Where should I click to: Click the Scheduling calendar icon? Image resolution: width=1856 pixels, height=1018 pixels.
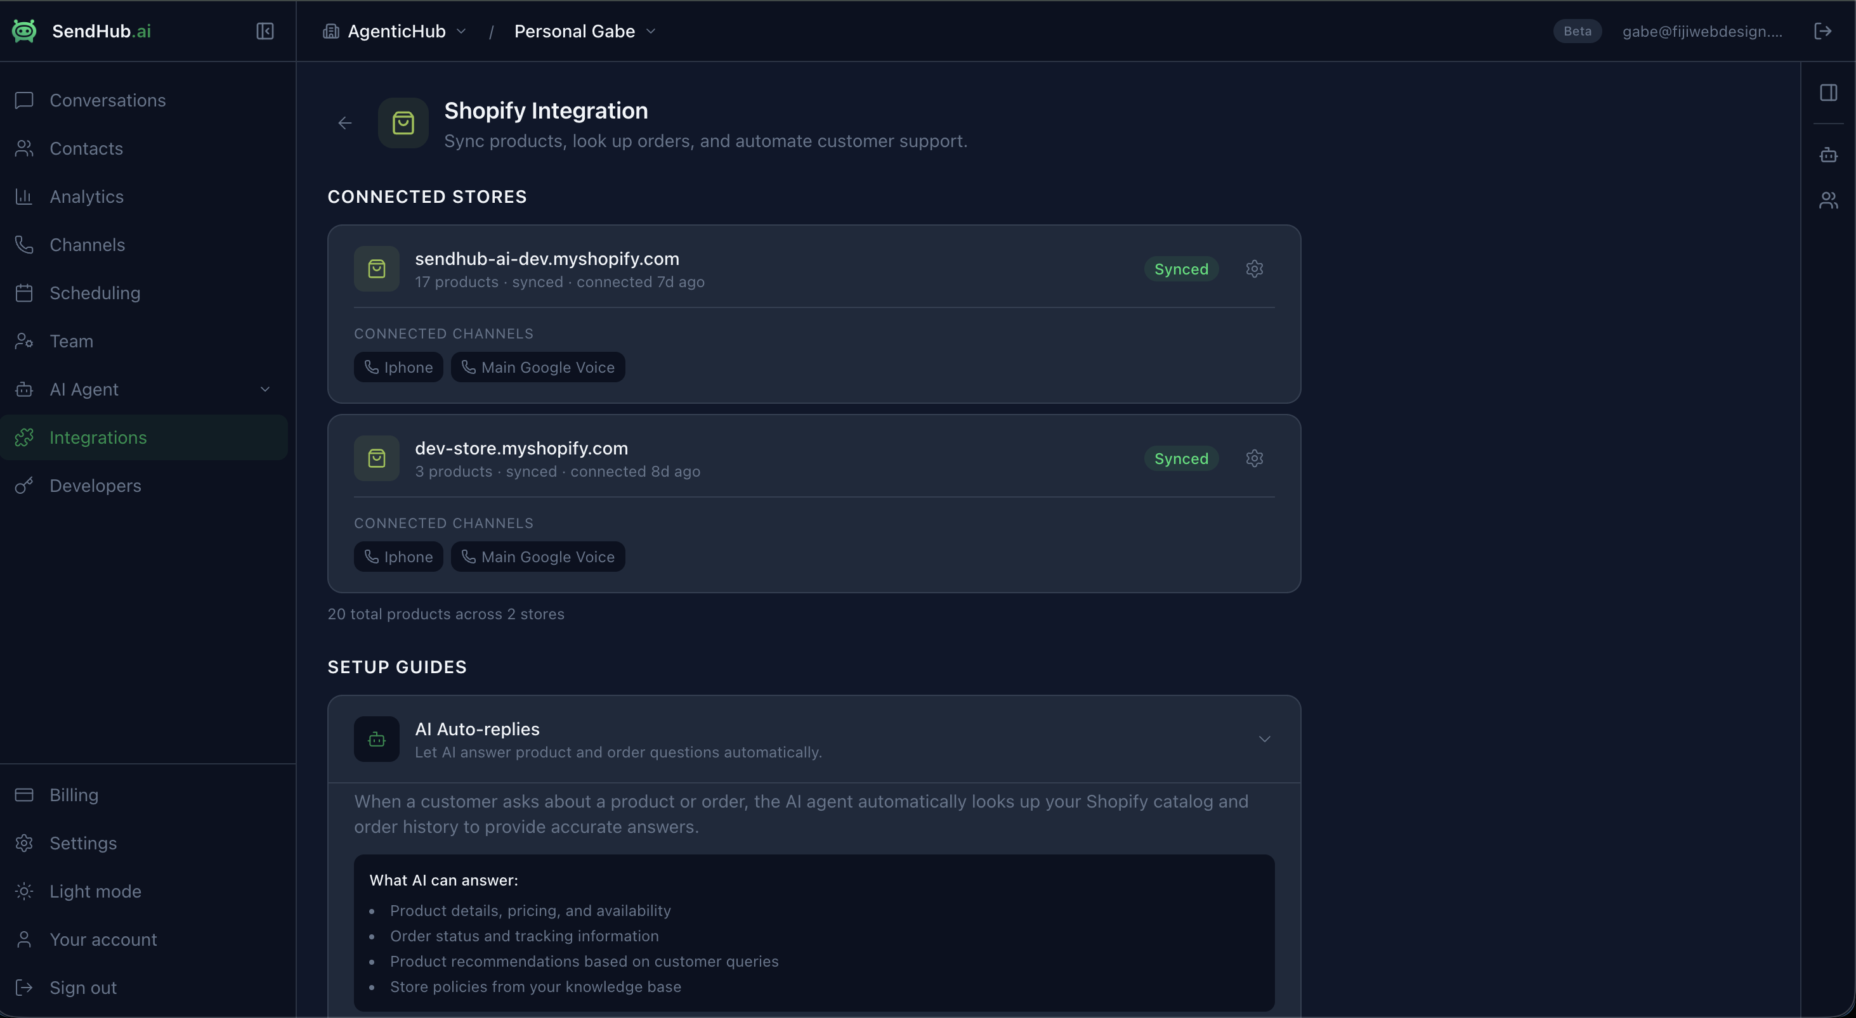tap(23, 293)
